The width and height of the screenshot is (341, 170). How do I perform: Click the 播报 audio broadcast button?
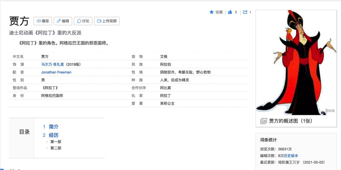pos(43,21)
